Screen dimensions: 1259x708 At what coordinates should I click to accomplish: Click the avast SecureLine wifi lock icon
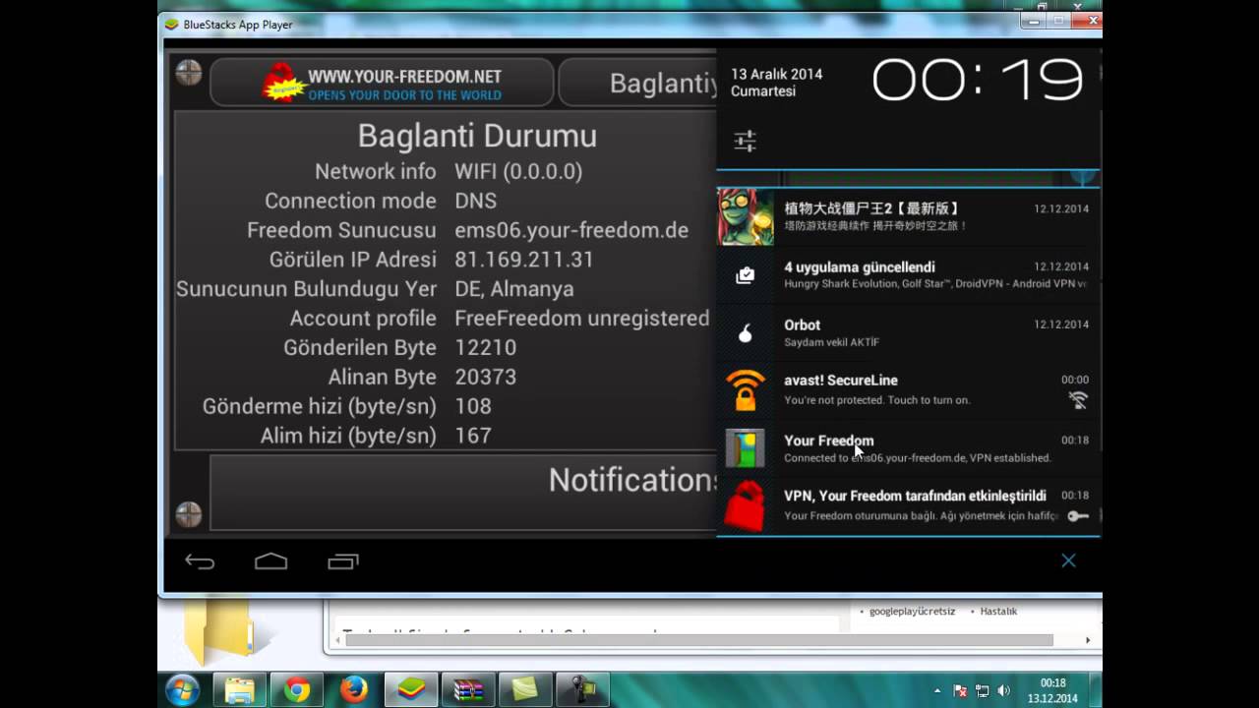pyautogui.click(x=746, y=389)
